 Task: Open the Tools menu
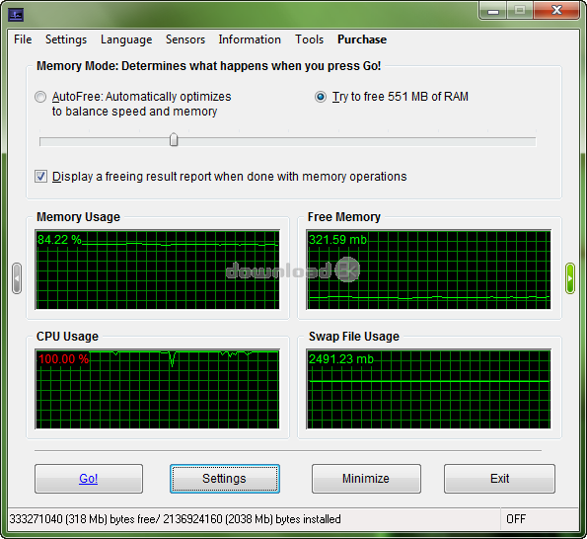pyautogui.click(x=309, y=39)
